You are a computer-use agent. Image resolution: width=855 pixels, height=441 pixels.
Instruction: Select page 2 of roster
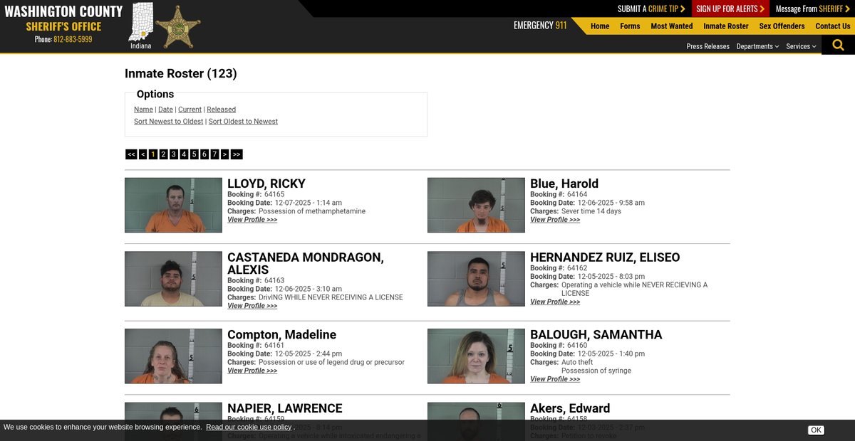point(163,154)
